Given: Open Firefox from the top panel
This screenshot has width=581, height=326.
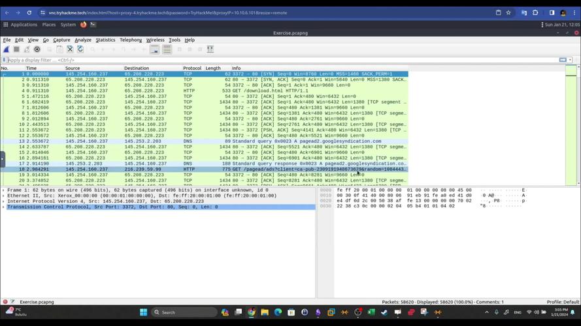Looking at the screenshot, I should [x=84, y=25].
